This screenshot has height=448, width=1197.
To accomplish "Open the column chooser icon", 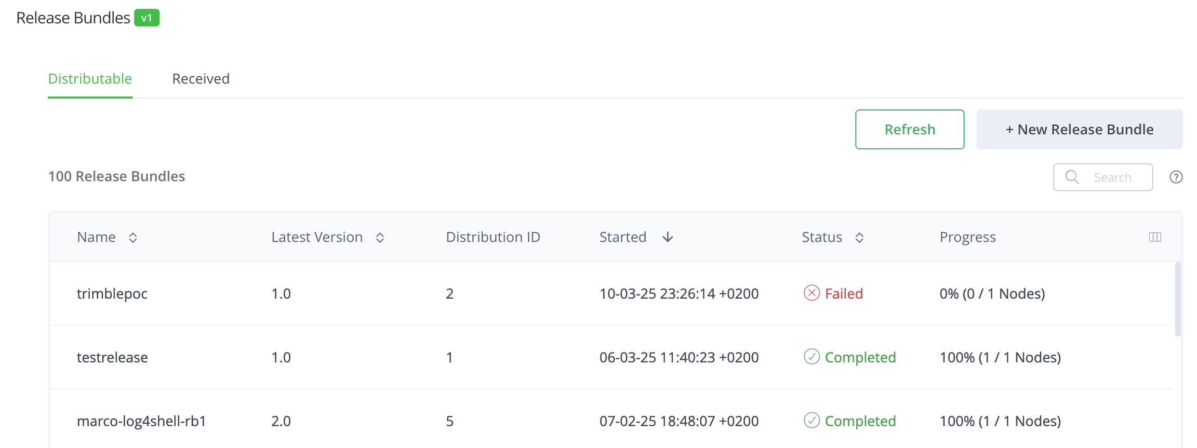I will click(x=1154, y=237).
